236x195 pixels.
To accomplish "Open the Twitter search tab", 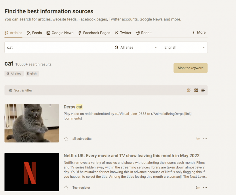I will point(123,33).
